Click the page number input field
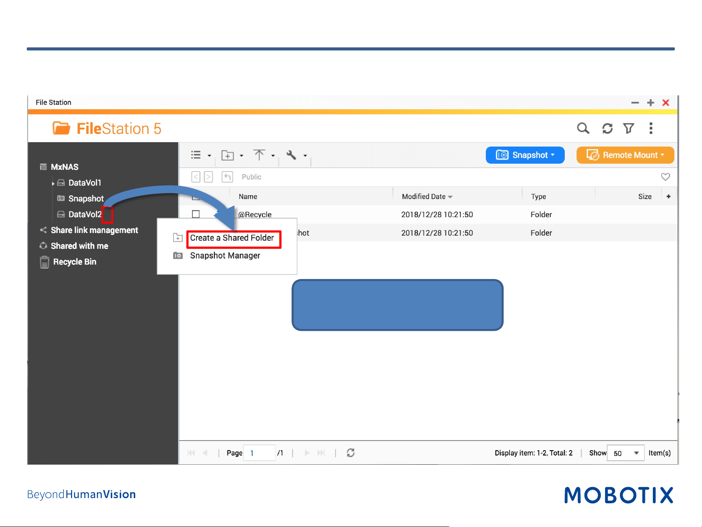The width and height of the screenshot is (702, 527). pyautogui.click(x=260, y=453)
